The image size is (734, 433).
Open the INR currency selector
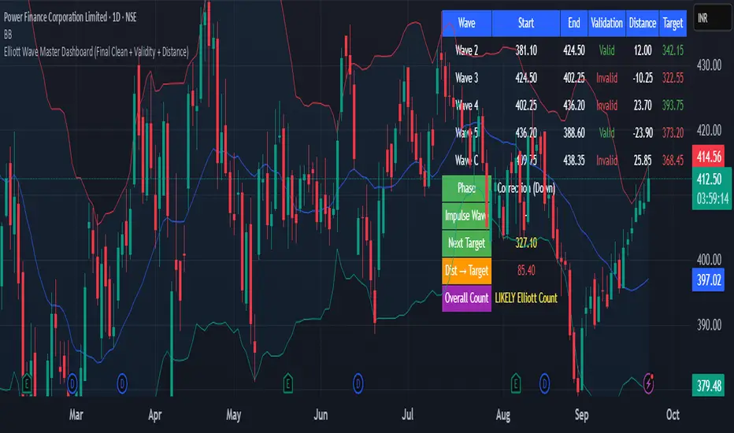pyautogui.click(x=713, y=18)
